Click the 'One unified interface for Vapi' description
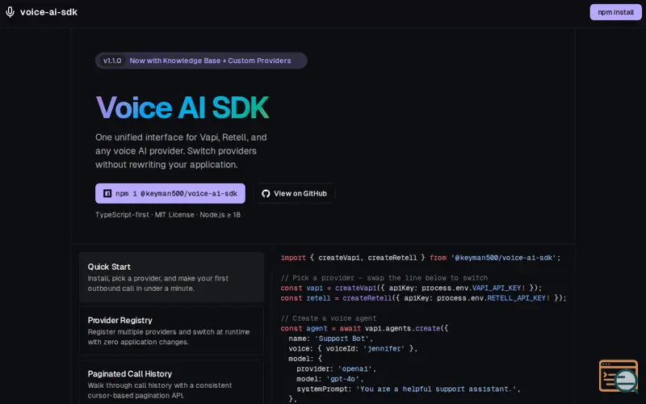The width and height of the screenshot is (646, 404). pos(181,151)
